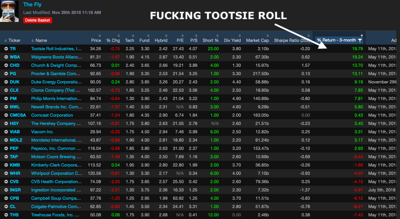The width and height of the screenshot is (400, 219).
Task: Open The Hershey Company link
Action: [x=56, y=123]
